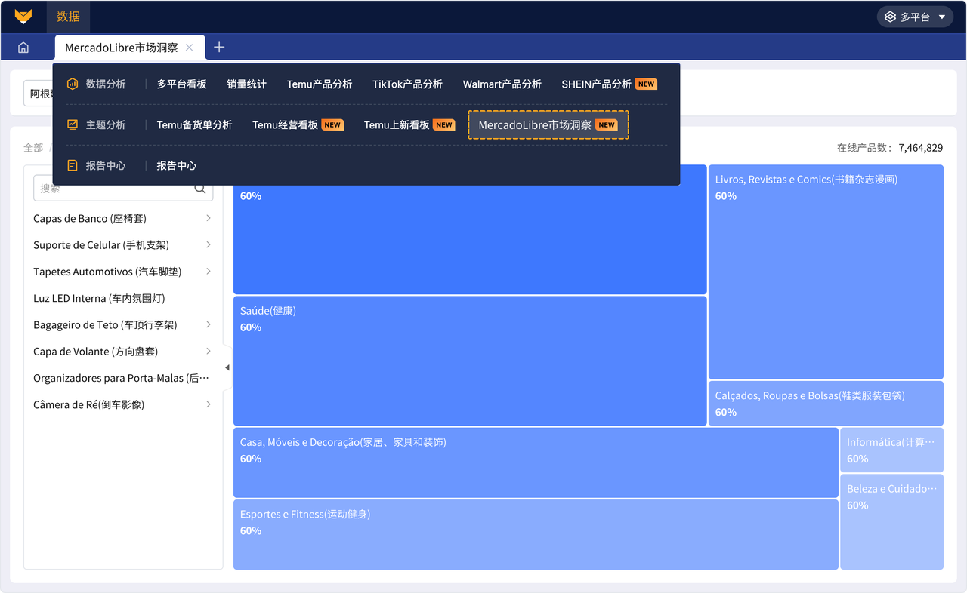Viewport: 967px width, 593px height.
Task: Click the Informática treemap block
Action: [x=891, y=450]
